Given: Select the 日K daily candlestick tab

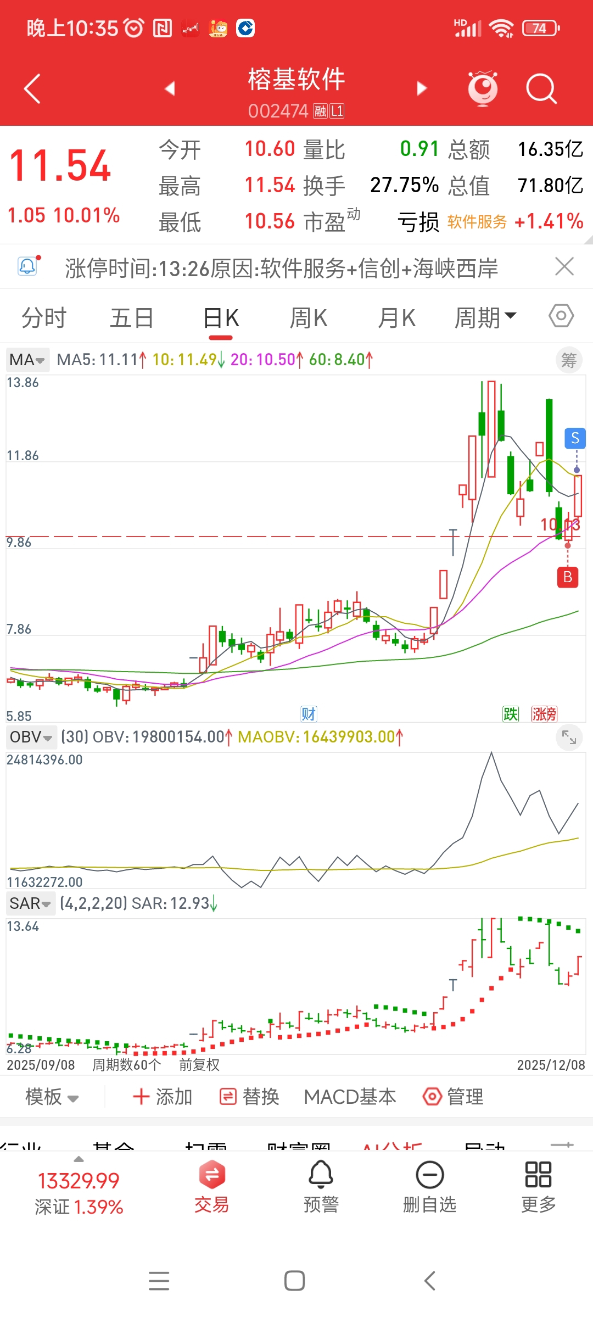Looking at the screenshot, I should tap(221, 318).
